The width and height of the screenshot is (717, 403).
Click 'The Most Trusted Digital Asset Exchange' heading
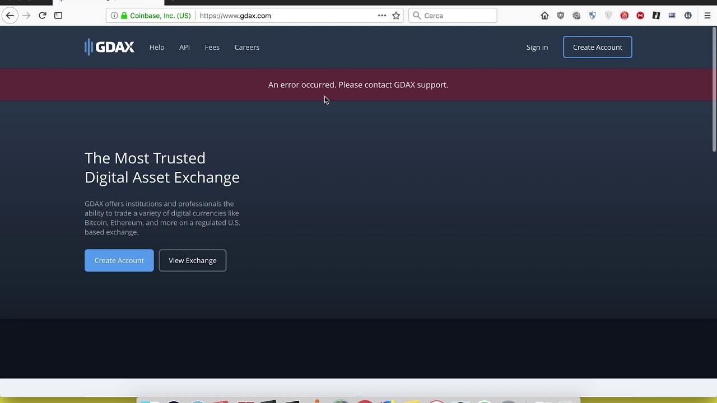[x=162, y=167]
